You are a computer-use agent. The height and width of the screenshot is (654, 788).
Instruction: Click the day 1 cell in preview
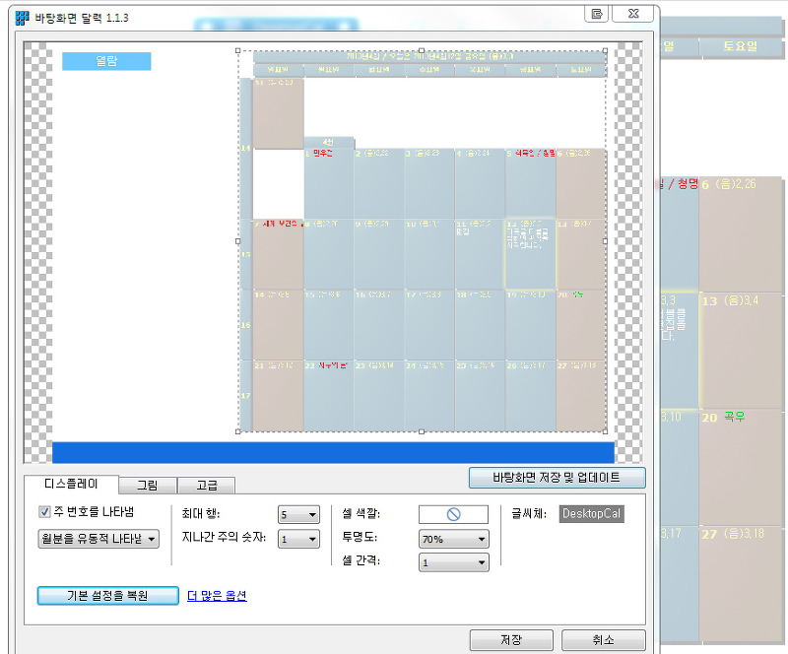click(x=329, y=183)
